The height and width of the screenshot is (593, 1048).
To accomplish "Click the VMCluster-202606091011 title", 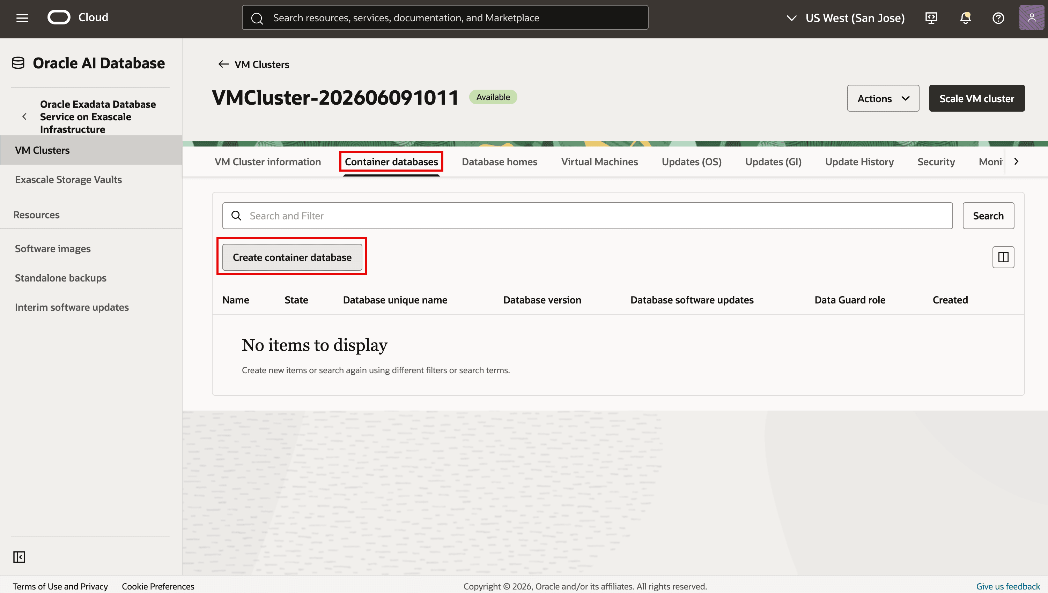I will click(x=335, y=98).
